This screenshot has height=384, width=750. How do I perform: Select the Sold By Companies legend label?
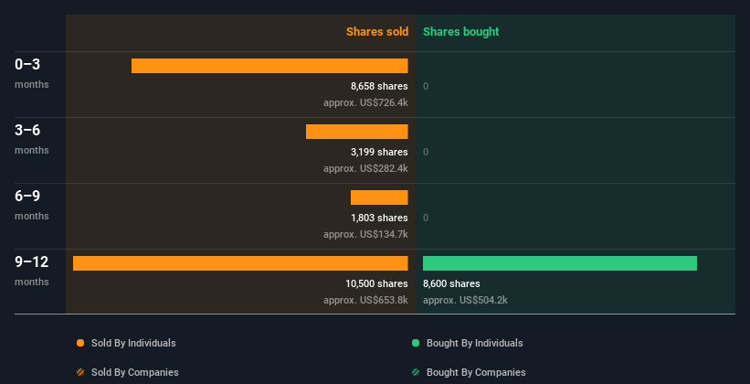pyautogui.click(x=135, y=372)
